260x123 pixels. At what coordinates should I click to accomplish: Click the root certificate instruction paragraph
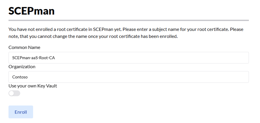point(126,33)
